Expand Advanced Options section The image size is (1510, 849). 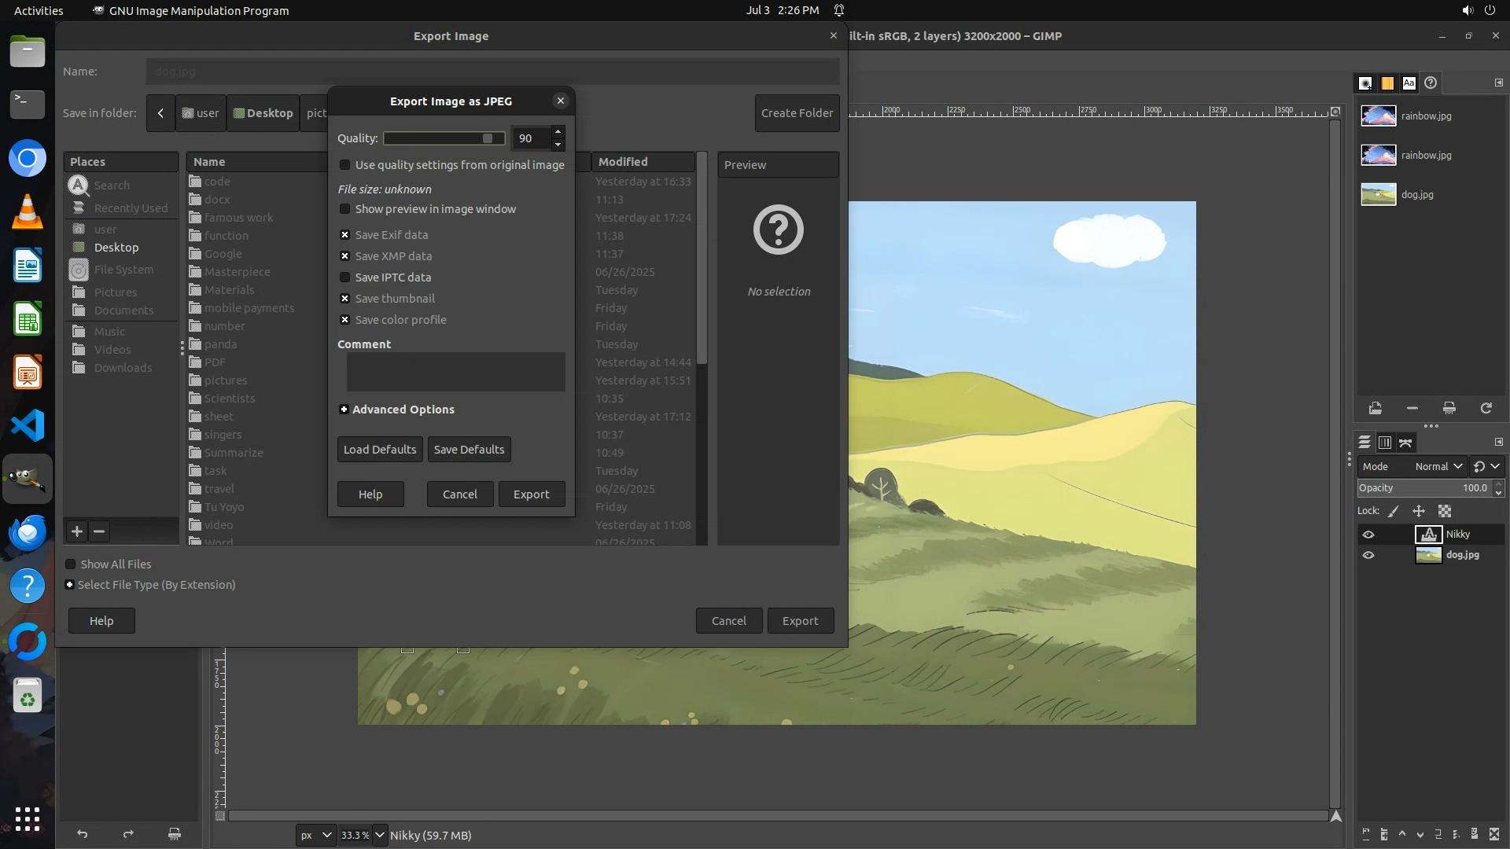coord(344,410)
